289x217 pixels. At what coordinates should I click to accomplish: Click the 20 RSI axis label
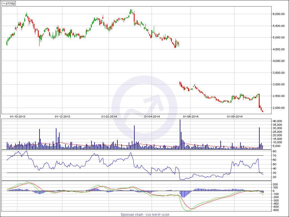(x=274, y=177)
